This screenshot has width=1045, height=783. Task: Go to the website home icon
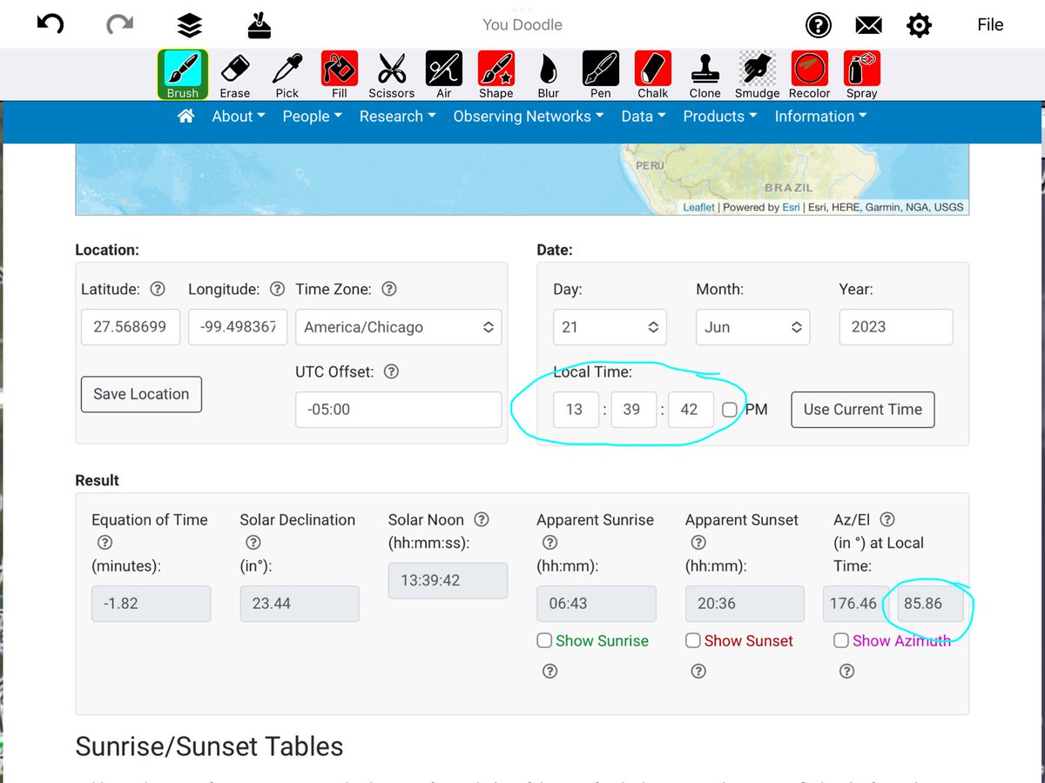click(185, 117)
